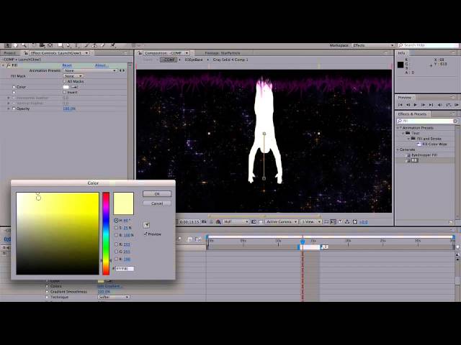Select the Info panel tab
Image resolution: width=461 pixels, height=345 pixels.
tap(402, 53)
